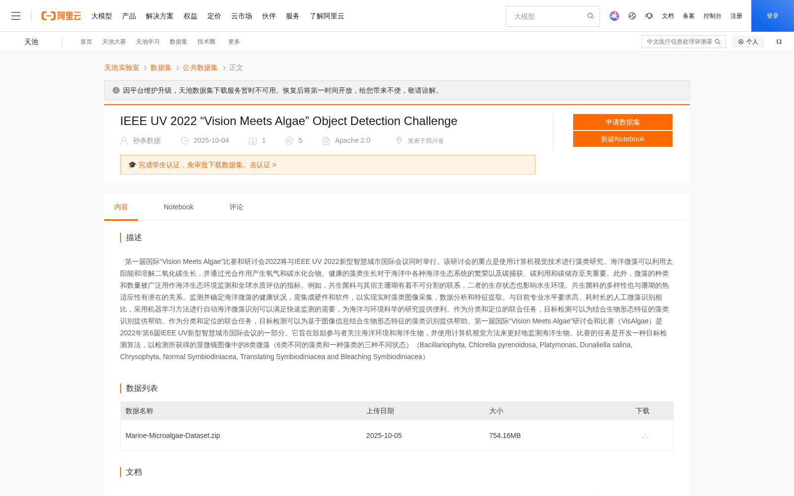Viewport: 794px width, 496px height.
Task: Open 定价 menu item
Action: [x=214, y=16]
